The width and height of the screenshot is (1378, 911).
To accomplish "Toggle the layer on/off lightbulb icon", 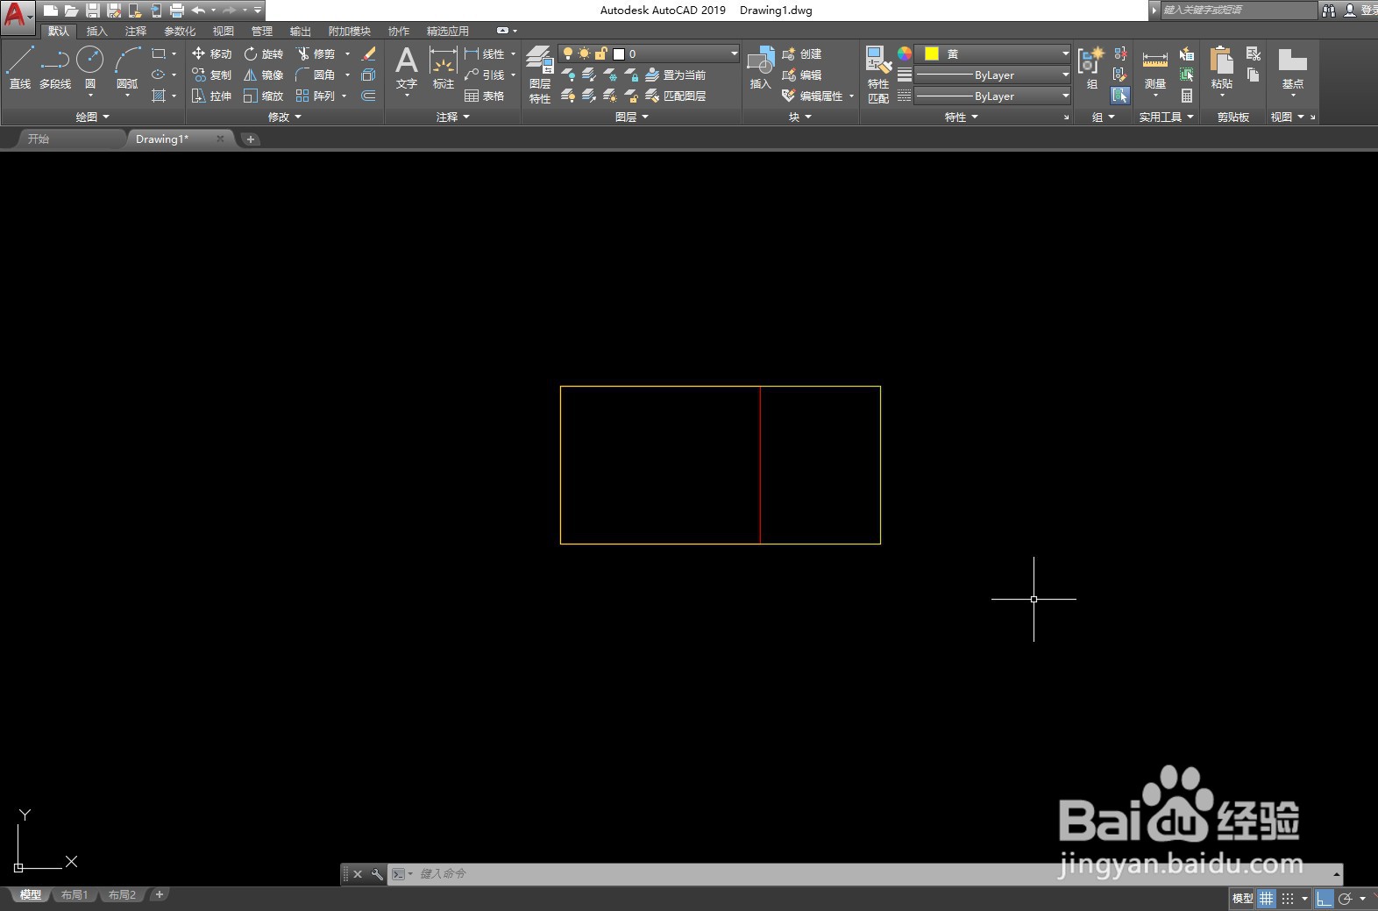I will click(568, 53).
